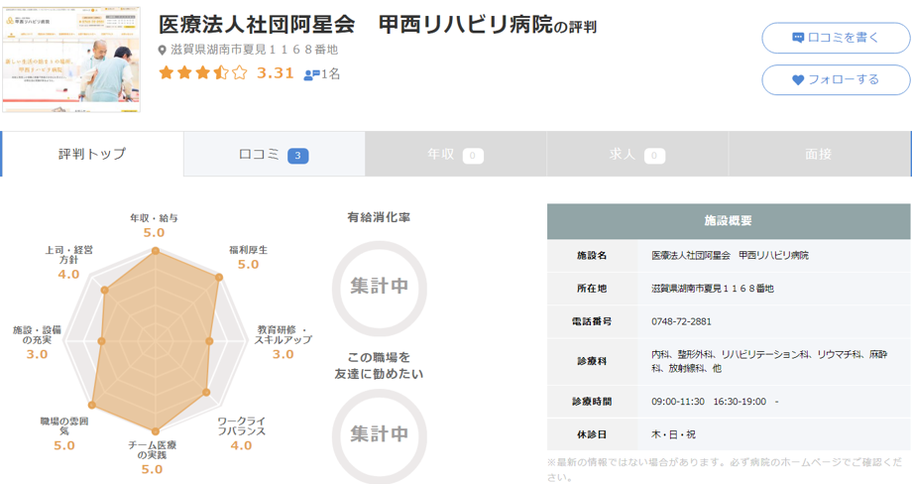Screen dimensions: 912x484
Task: Click the 施設・設備の充実 3.0 label
Action: [37, 342]
